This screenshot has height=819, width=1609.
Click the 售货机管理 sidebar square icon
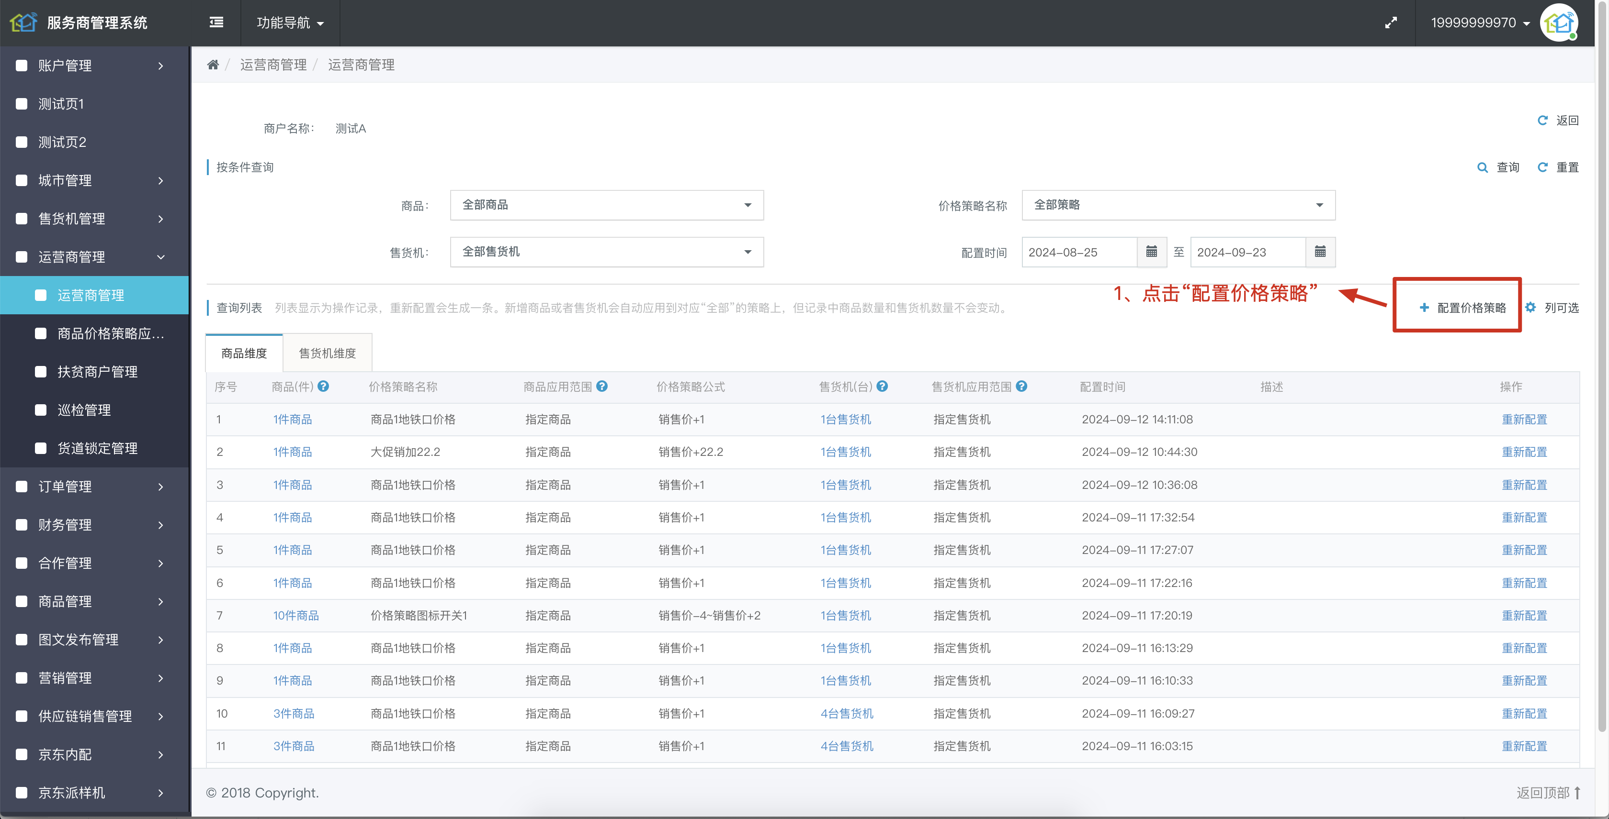click(21, 218)
